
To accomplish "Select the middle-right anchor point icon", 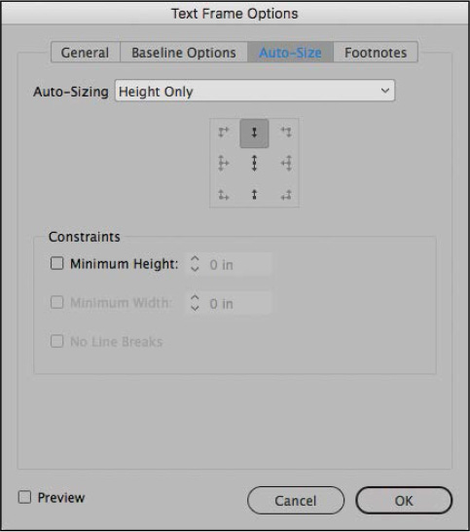I will tap(286, 163).
